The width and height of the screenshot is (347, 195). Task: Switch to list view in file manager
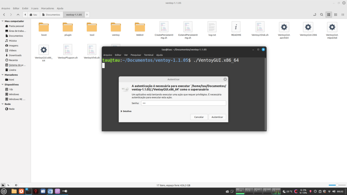click(x=335, y=15)
